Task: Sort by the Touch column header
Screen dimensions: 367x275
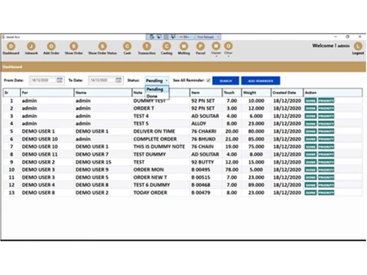Action: (x=231, y=92)
